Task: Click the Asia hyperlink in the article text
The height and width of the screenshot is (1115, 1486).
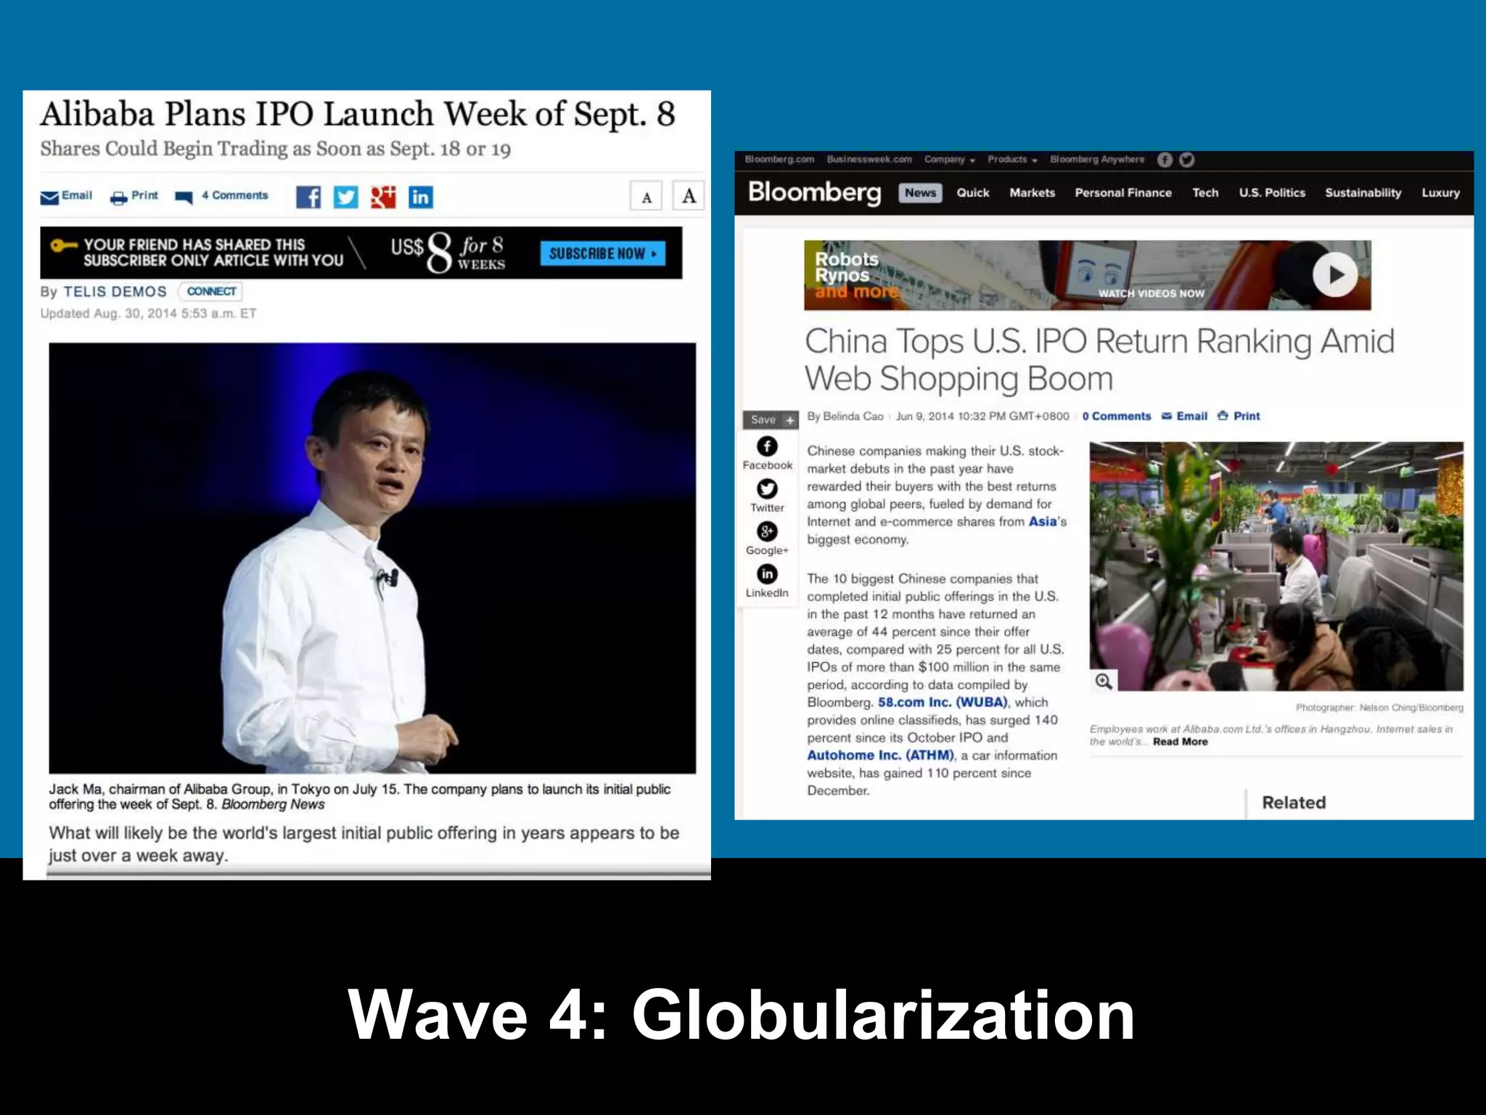Action: click(x=1042, y=521)
